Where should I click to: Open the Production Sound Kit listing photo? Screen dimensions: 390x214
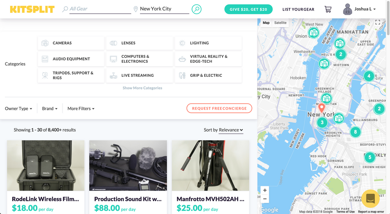click(128, 166)
